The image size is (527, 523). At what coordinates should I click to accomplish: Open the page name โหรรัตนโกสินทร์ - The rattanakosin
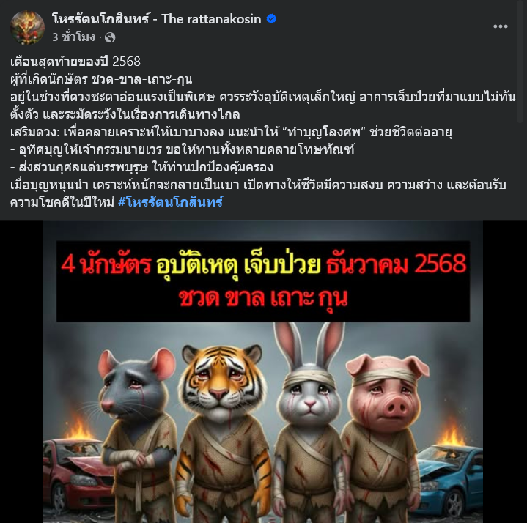pyautogui.click(x=157, y=19)
